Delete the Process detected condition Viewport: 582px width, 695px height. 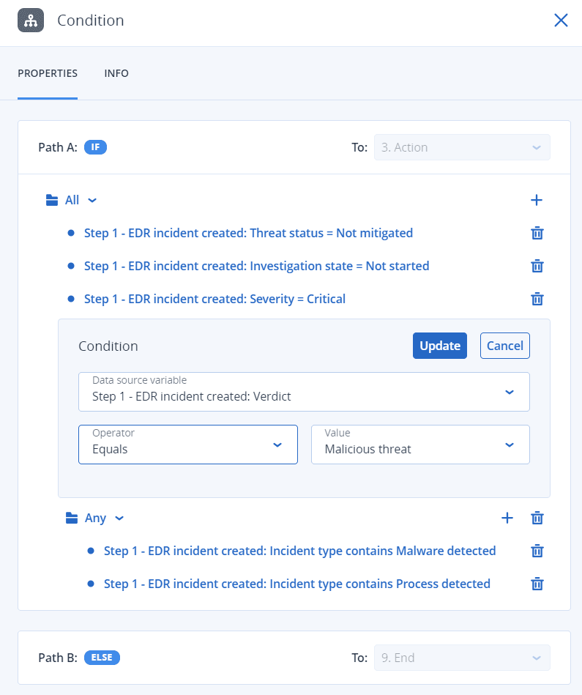coord(537,584)
